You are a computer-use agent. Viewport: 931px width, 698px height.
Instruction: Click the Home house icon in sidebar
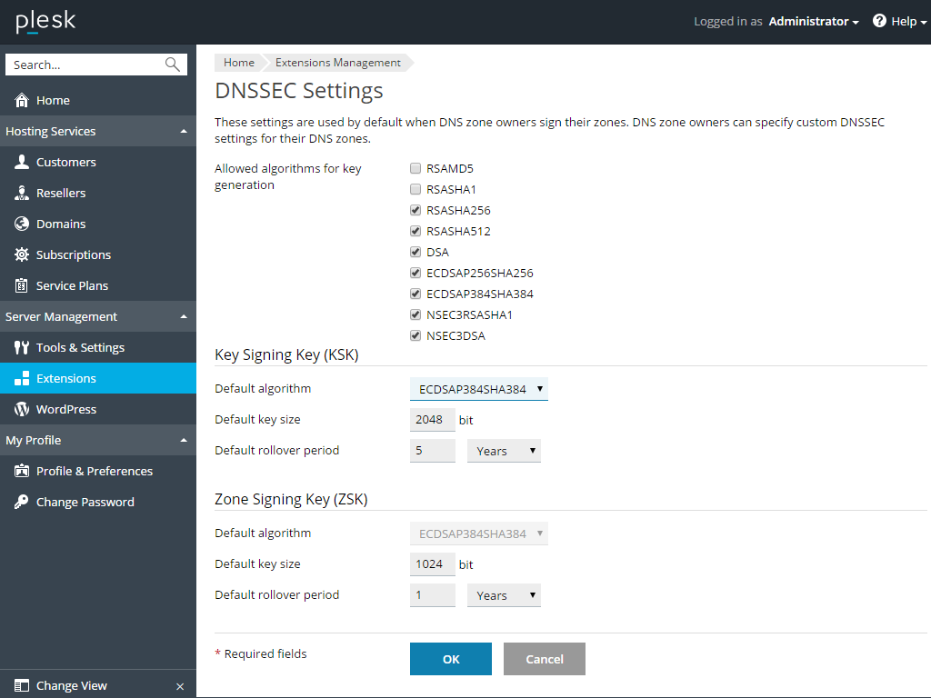click(22, 100)
